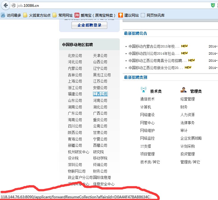218x200 pixels.
Task: Open the 网页快讯库 bookmark
Action: pyautogui.click(x=153, y=15)
